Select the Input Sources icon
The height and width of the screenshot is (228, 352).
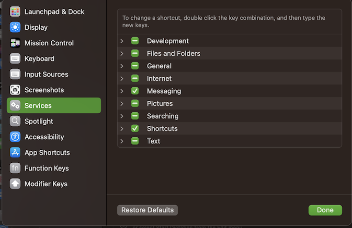click(15, 74)
